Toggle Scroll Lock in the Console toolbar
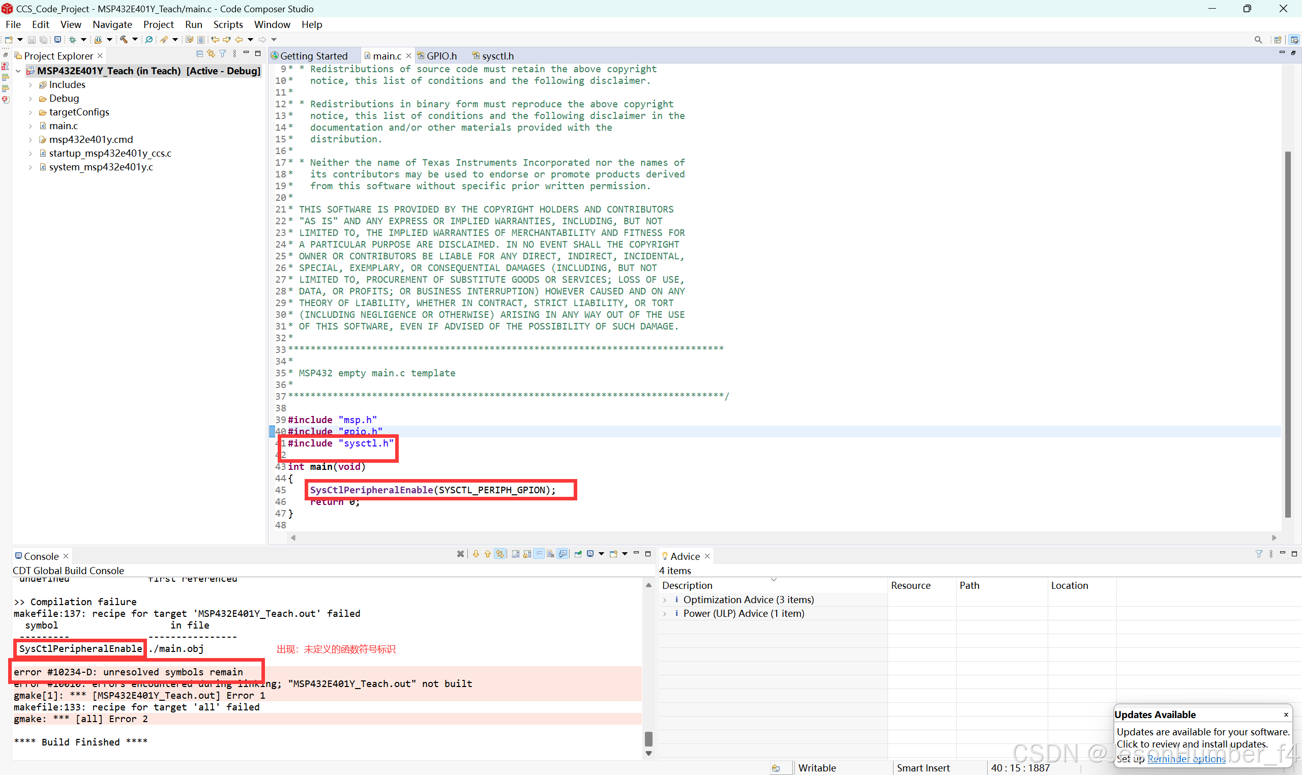 pyautogui.click(x=526, y=554)
